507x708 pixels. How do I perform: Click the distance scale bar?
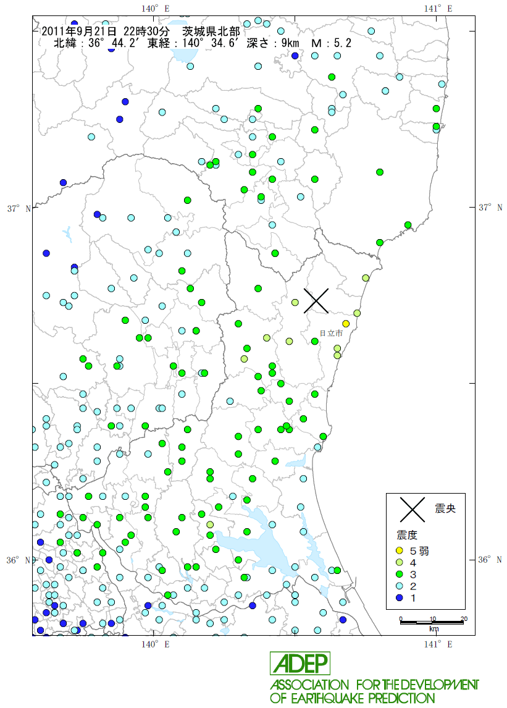point(432,623)
